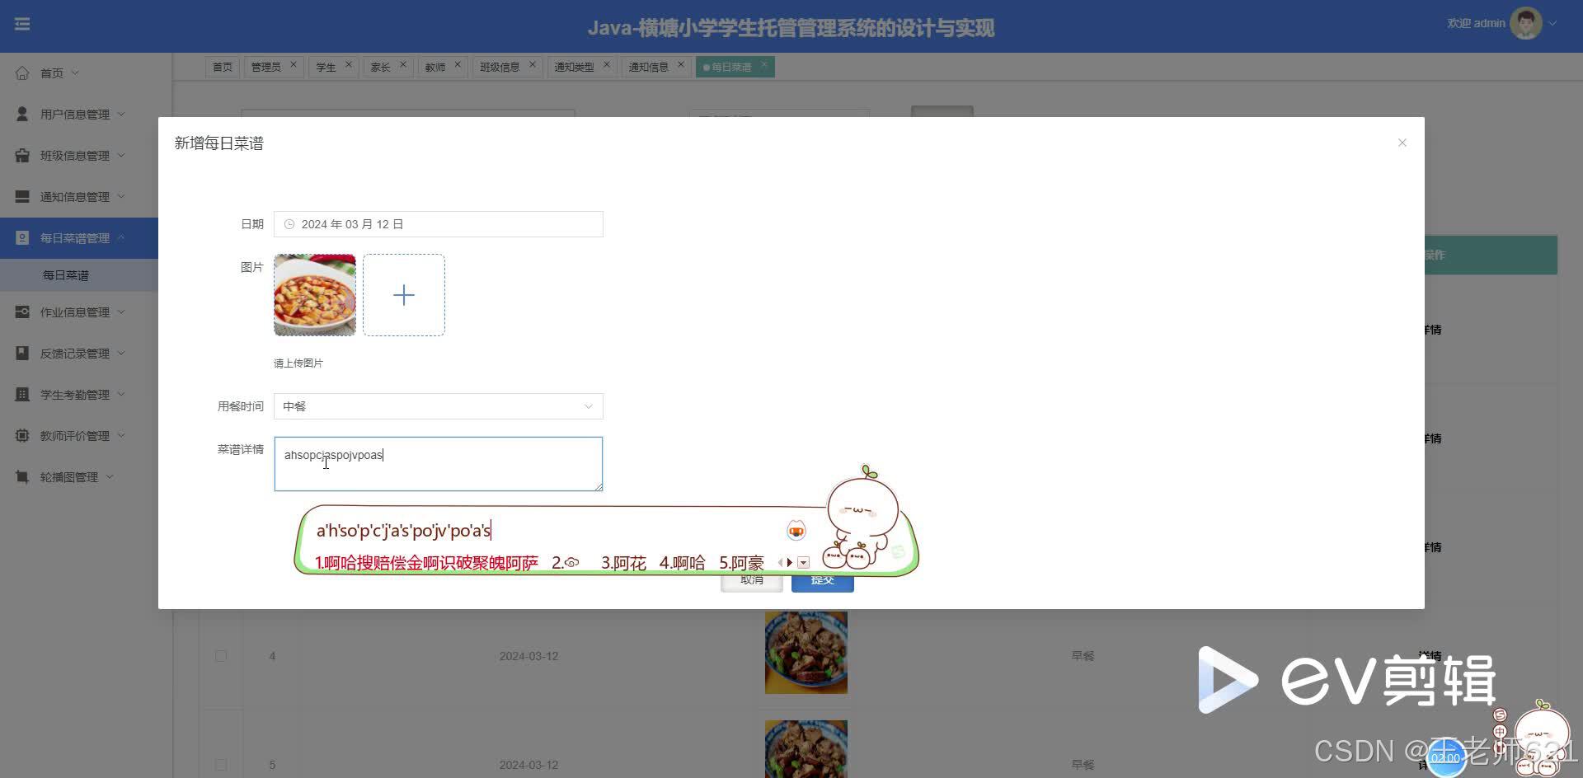Click the uploaded dish image thumbnail

pos(315,295)
